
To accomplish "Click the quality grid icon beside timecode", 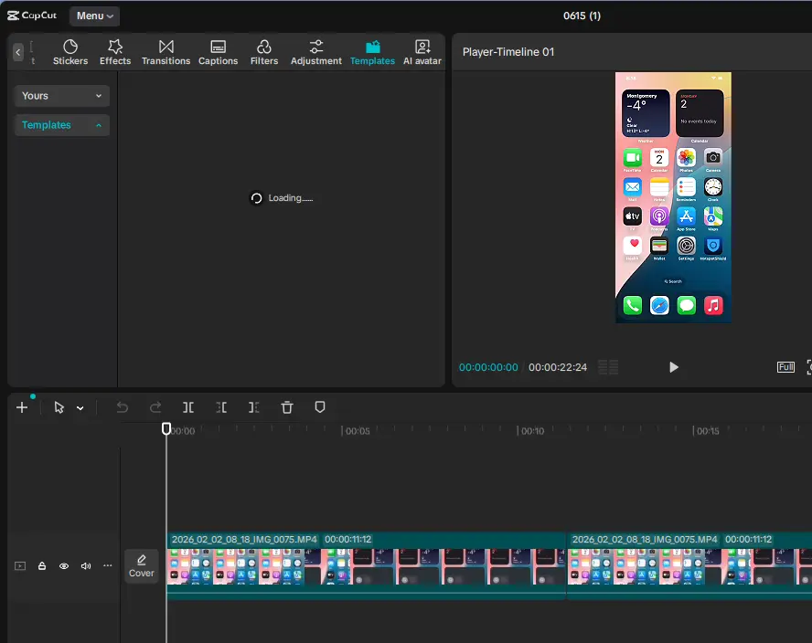I will (x=608, y=367).
